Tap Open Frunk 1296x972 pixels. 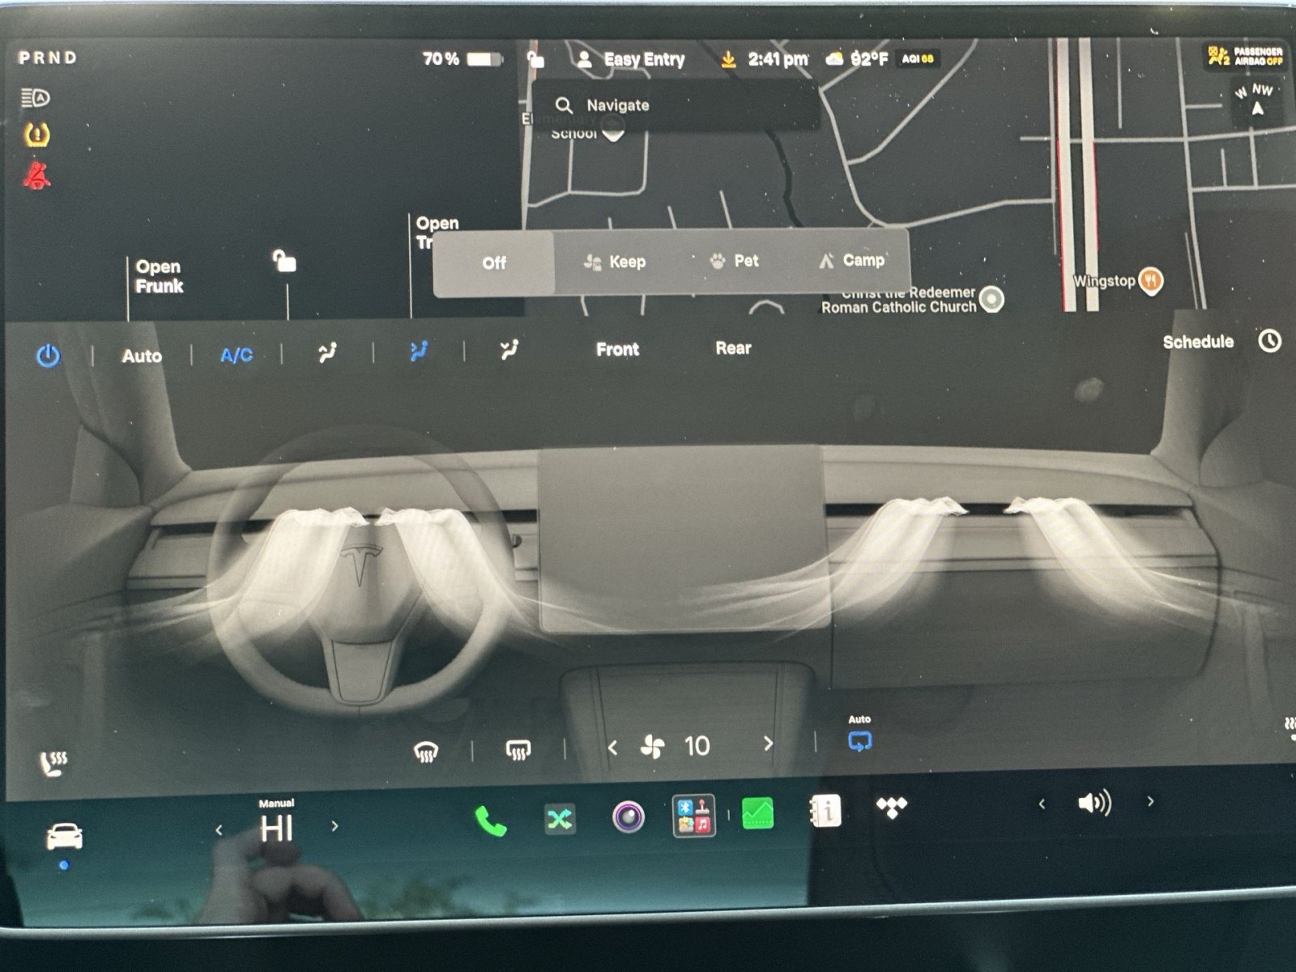(160, 276)
